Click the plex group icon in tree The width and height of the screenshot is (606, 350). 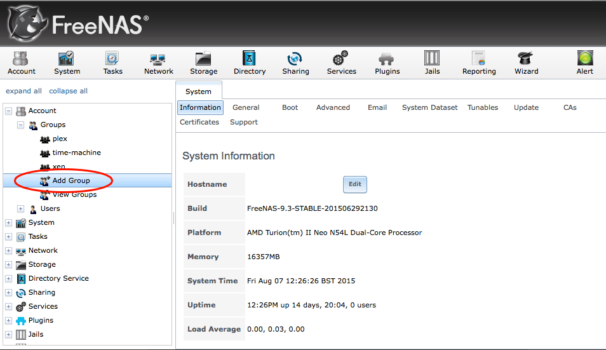tap(45, 139)
